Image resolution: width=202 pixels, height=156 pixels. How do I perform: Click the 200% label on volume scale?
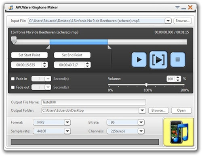[x=185, y=90]
